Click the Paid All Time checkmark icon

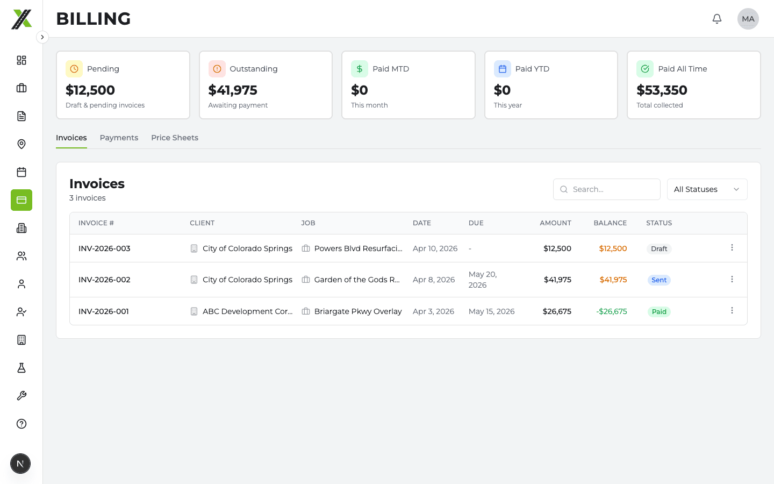[645, 69]
